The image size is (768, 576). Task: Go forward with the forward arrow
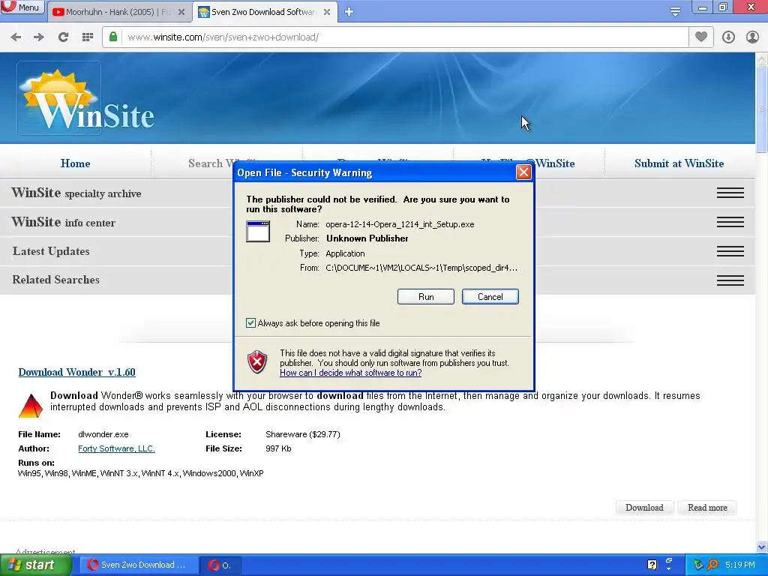point(39,37)
